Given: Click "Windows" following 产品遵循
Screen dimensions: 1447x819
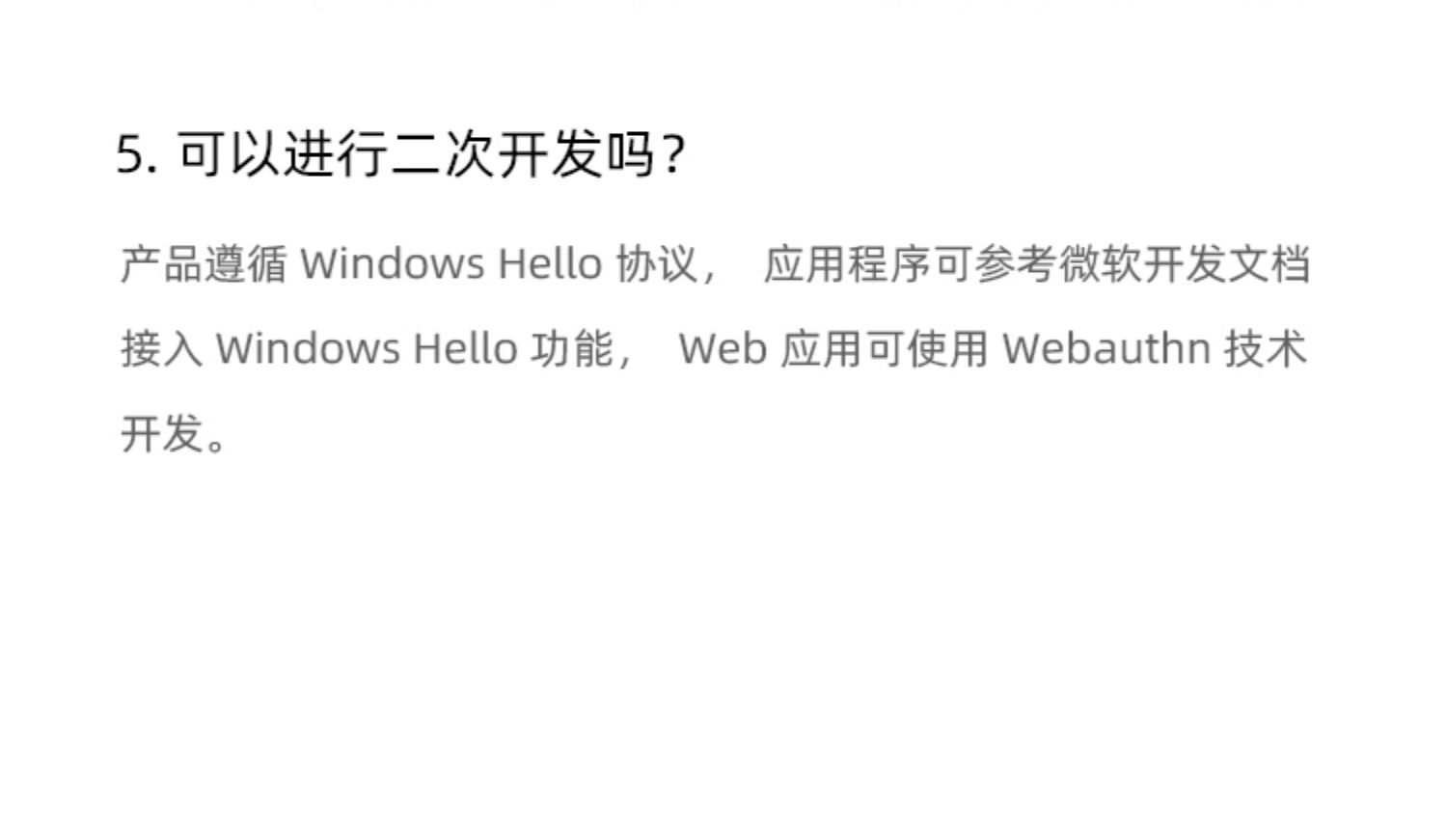Looking at the screenshot, I should [392, 264].
